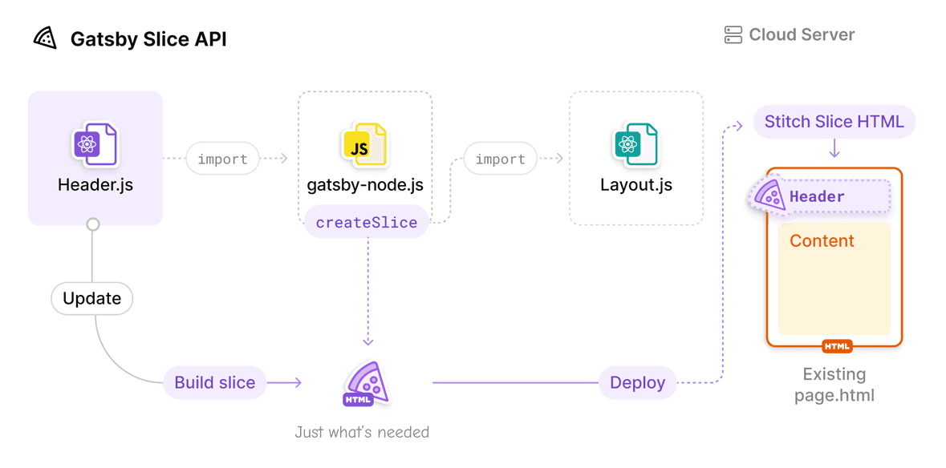Click the Cloud Server icon
The image size is (946, 468).
(733, 34)
